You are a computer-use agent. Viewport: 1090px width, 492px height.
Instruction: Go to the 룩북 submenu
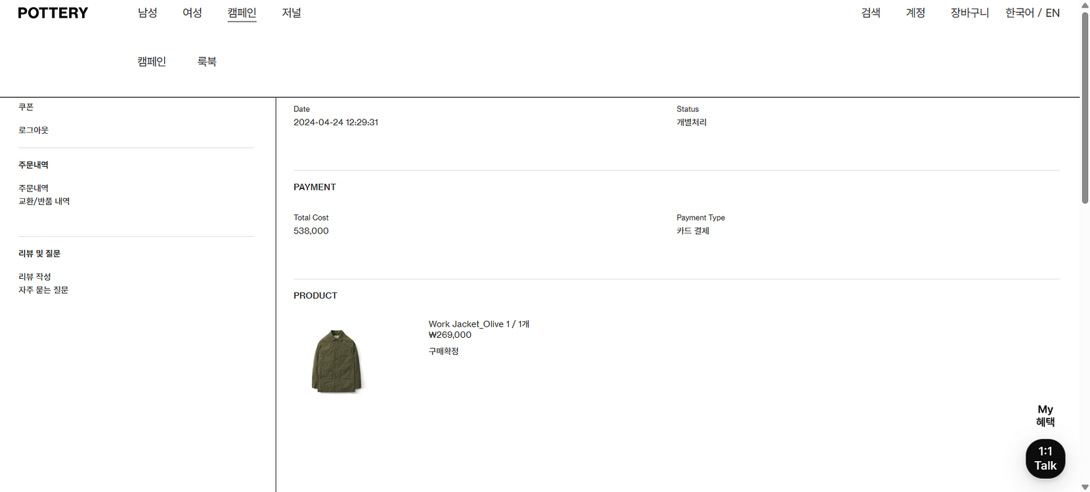(207, 62)
